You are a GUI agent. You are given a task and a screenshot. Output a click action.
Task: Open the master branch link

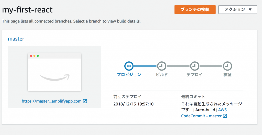coord(16,39)
